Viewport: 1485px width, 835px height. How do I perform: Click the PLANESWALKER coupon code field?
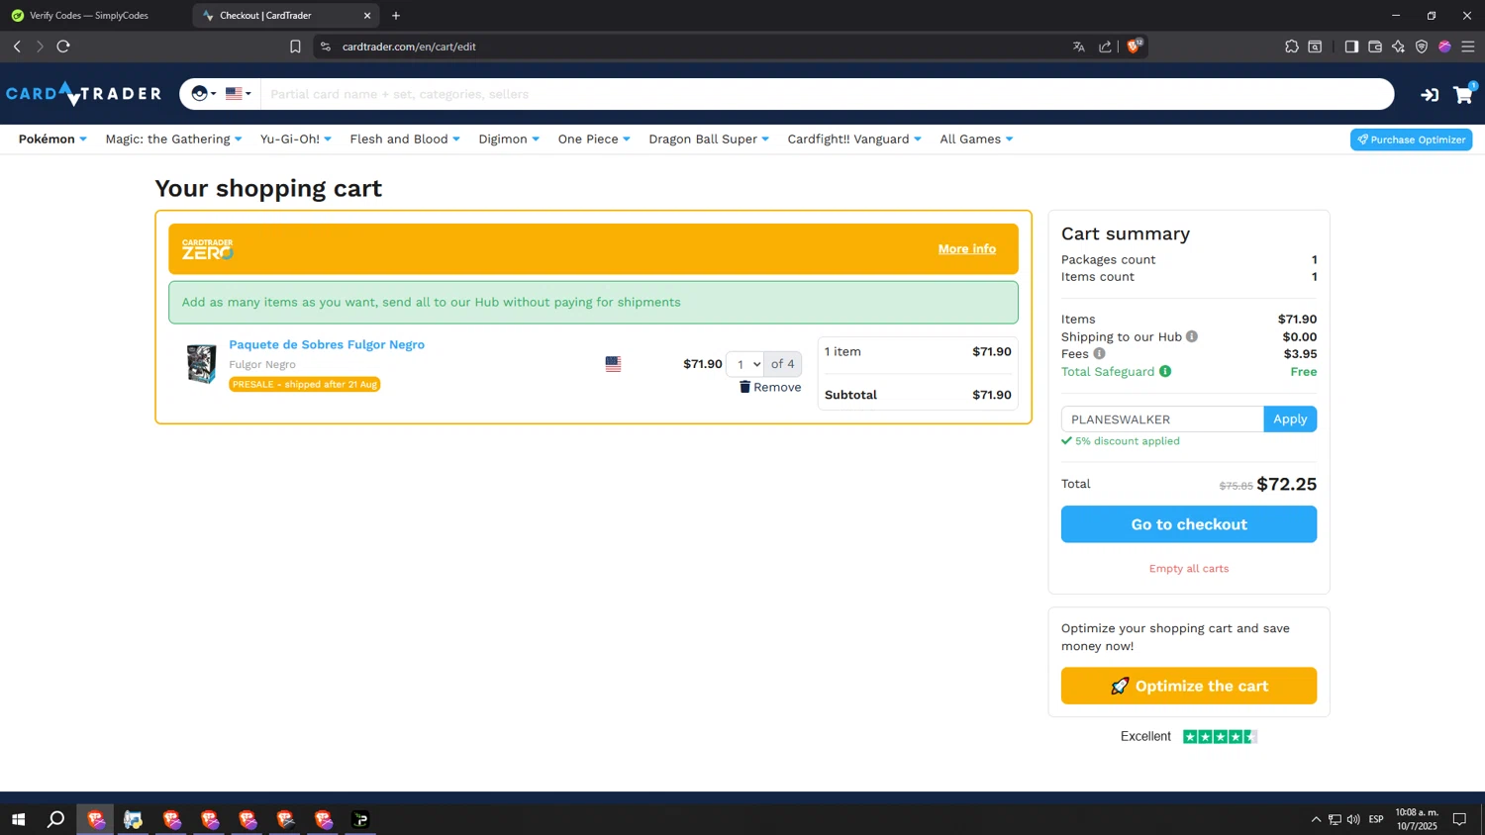(1162, 419)
